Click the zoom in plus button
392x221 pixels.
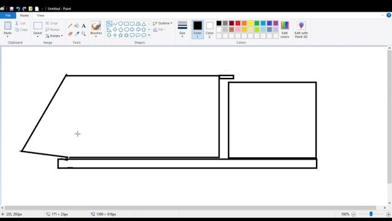tap(388, 214)
